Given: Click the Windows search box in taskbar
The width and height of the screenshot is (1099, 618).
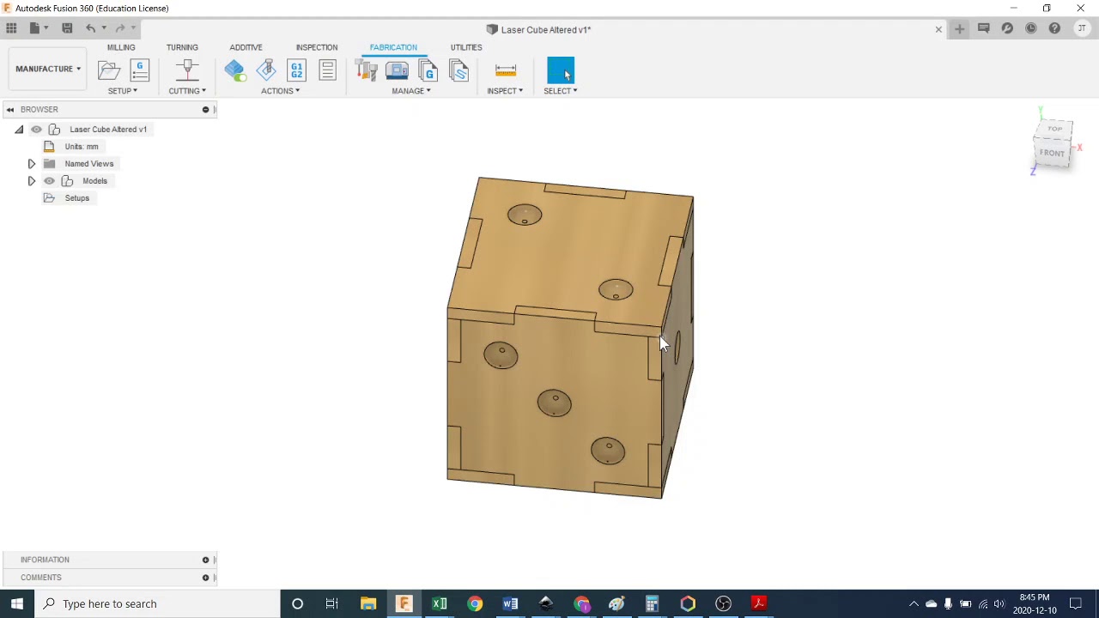Looking at the screenshot, I should coord(158,603).
